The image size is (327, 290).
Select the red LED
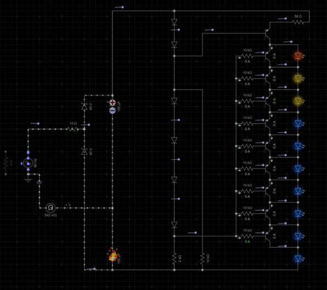tap(298, 56)
